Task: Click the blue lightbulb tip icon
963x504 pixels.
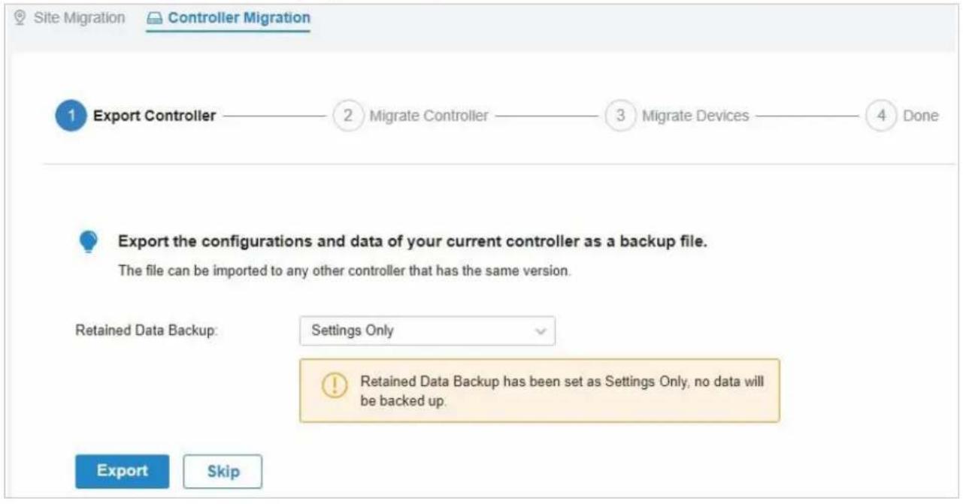Action: coord(88,243)
